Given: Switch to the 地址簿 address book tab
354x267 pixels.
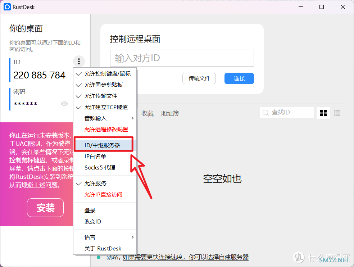Looking at the screenshot, I should click(x=170, y=113).
